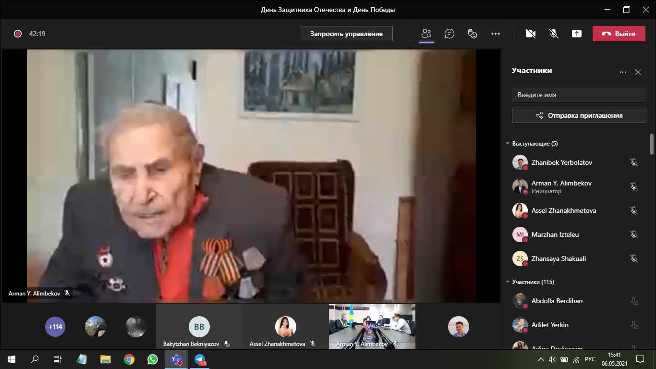Image resolution: width=656 pixels, height=369 pixels.
Task: Toggle the camera on or off
Action: [531, 34]
